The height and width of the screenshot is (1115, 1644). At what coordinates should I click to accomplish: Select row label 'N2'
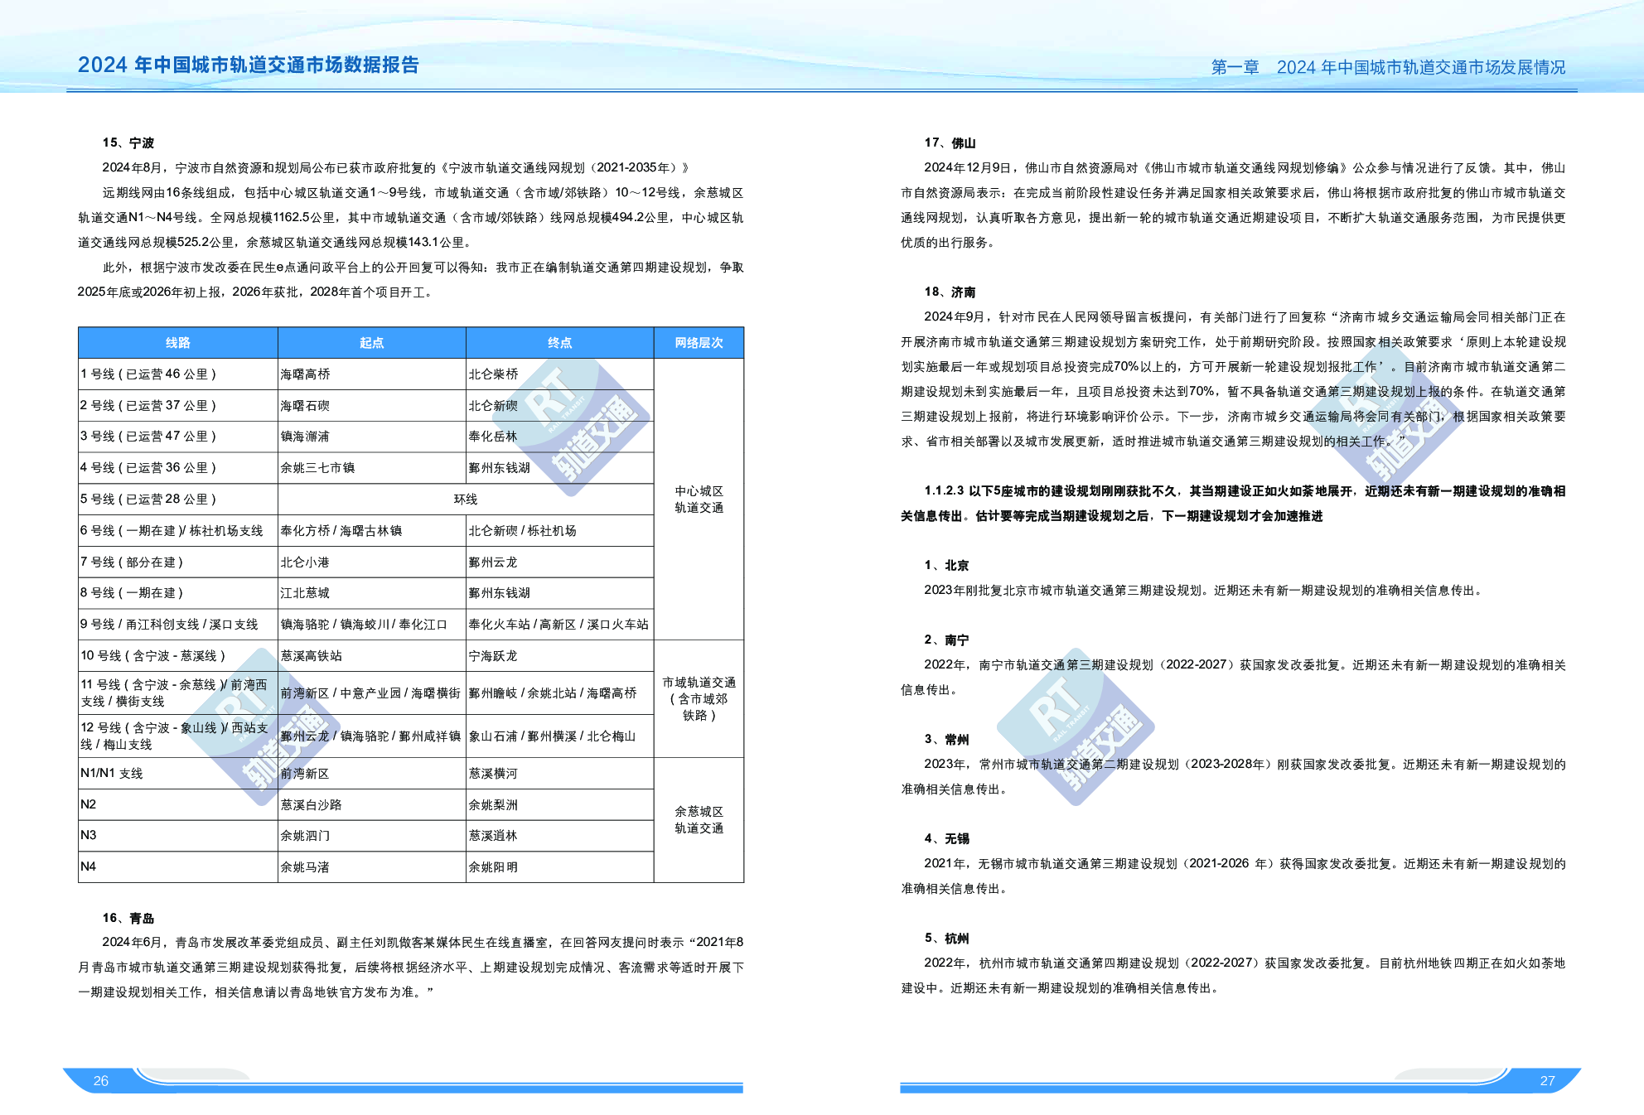click(89, 804)
